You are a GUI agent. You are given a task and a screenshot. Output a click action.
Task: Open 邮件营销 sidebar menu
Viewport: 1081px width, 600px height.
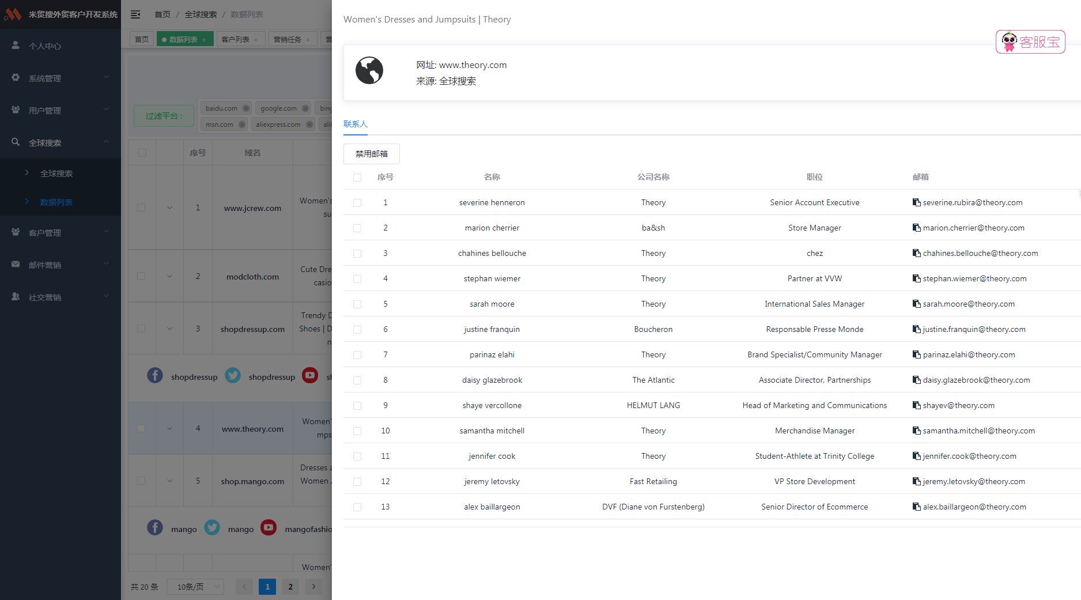click(x=61, y=265)
